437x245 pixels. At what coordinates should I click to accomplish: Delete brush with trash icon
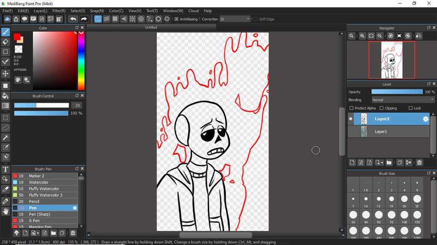73,233
